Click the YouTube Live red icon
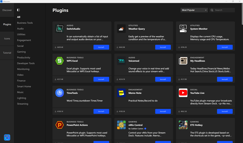 click(183, 93)
